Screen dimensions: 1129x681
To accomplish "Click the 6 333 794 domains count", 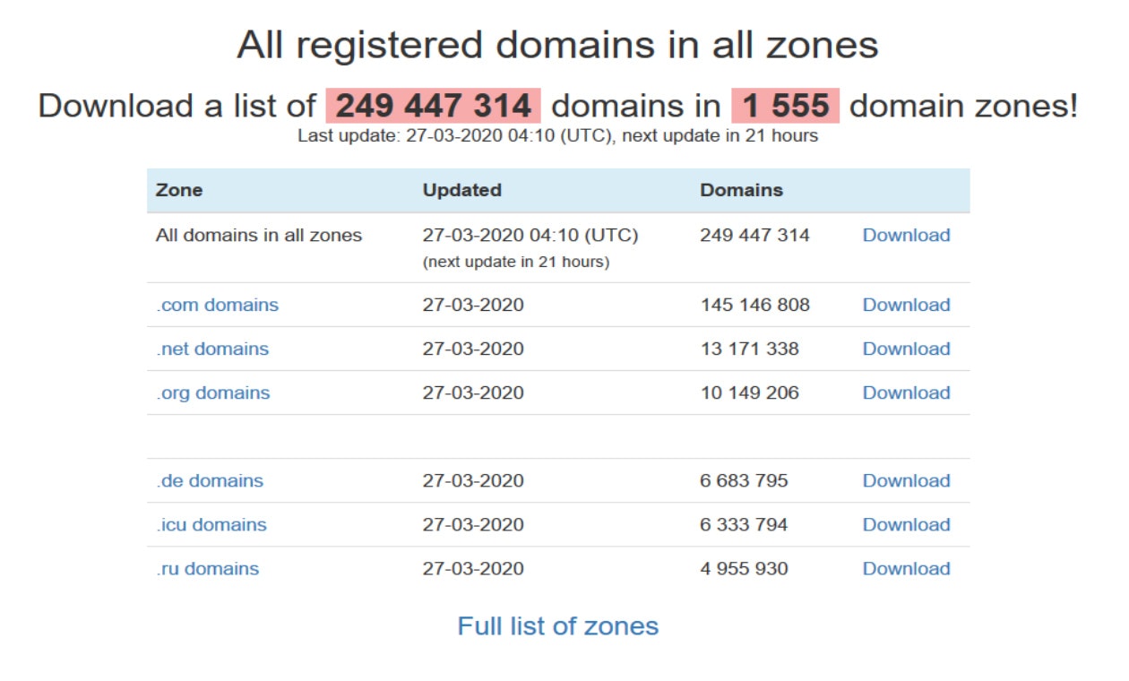I will [x=744, y=524].
